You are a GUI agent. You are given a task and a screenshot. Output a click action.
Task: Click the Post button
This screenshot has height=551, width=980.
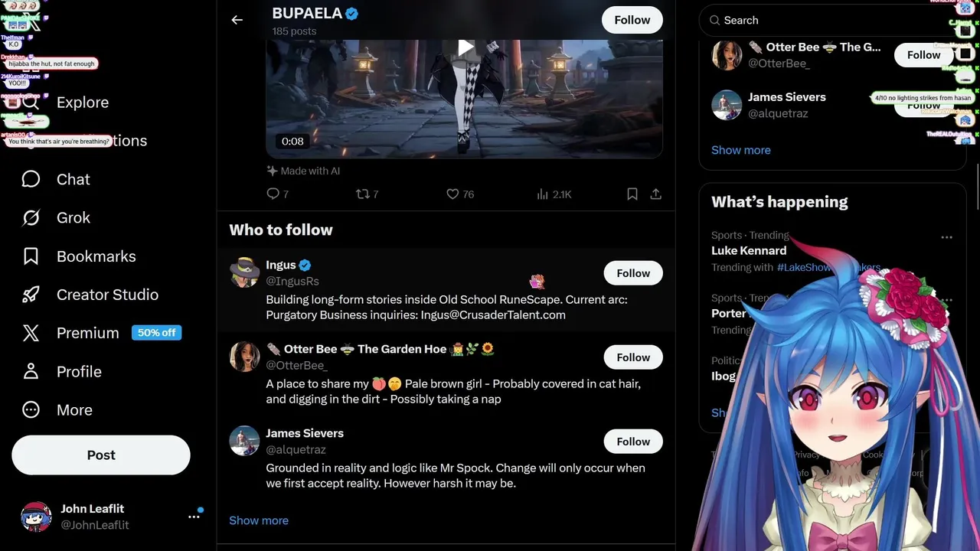[101, 455]
